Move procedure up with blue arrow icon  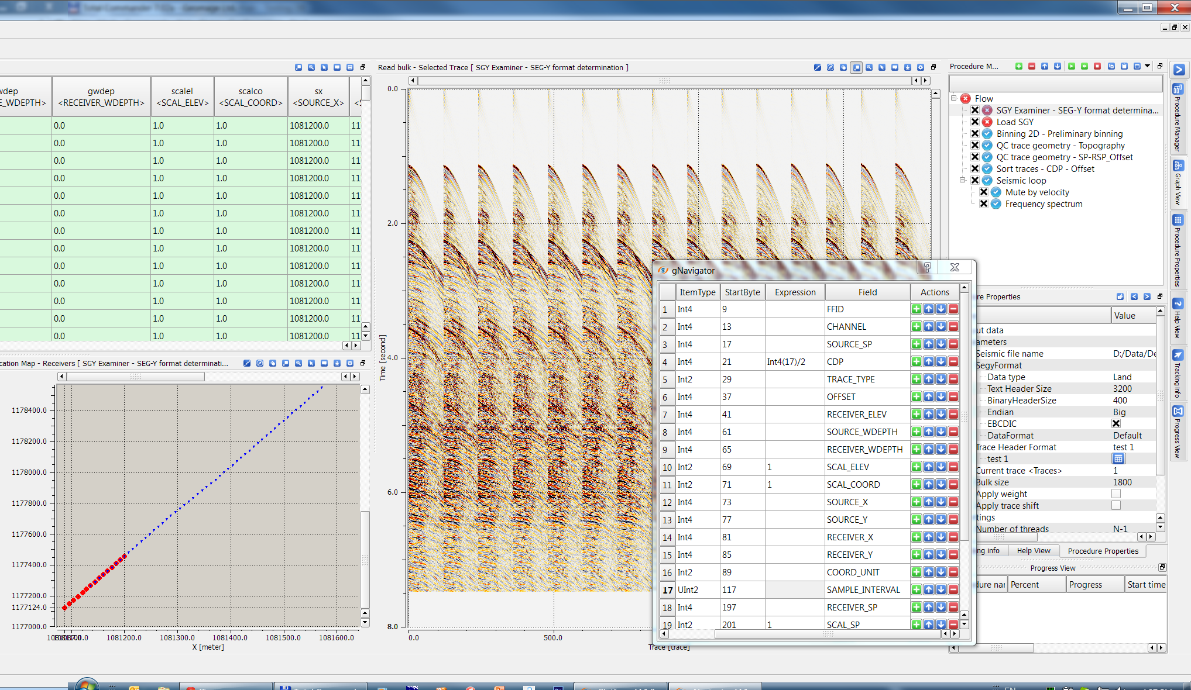(1045, 67)
